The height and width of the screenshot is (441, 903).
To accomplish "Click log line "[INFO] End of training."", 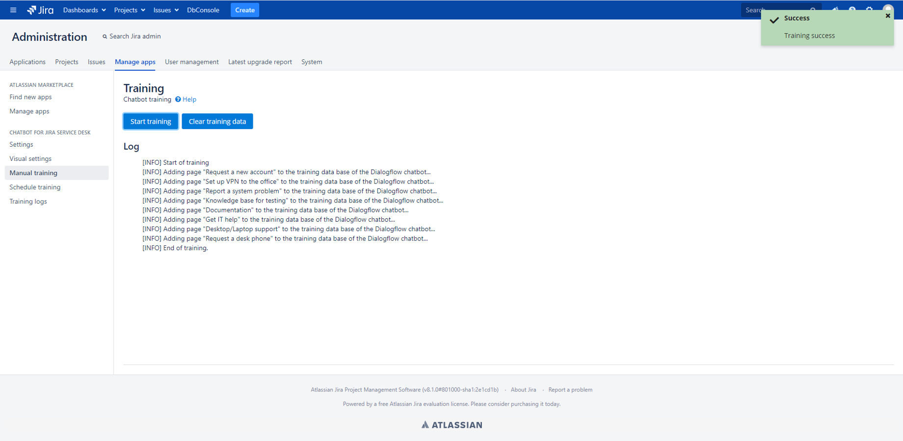I will [x=175, y=248].
